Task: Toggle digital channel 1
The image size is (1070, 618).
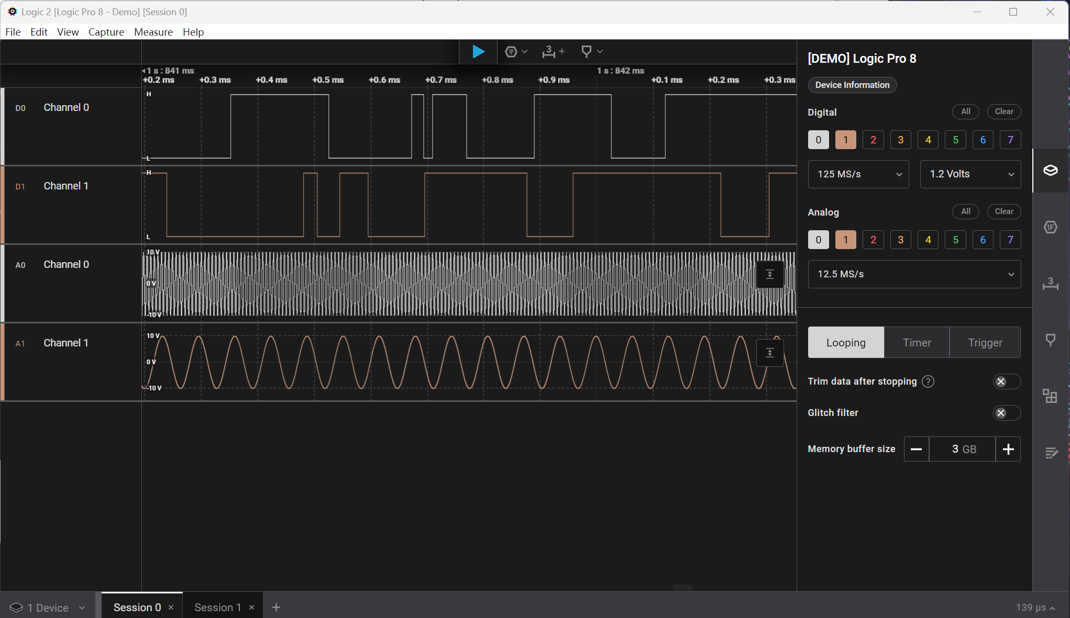Action: pyautogui.click(x=846, y=140)
